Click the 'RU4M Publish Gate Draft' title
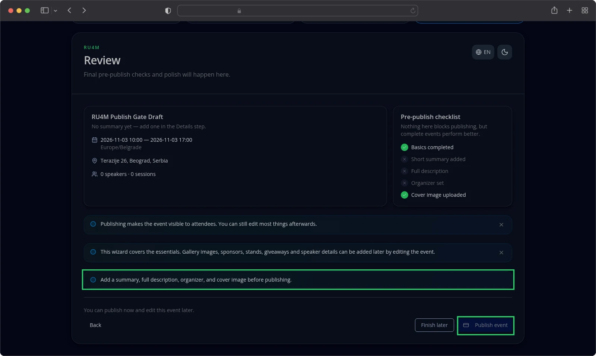 pyautogui.click(x=127, y=117)
